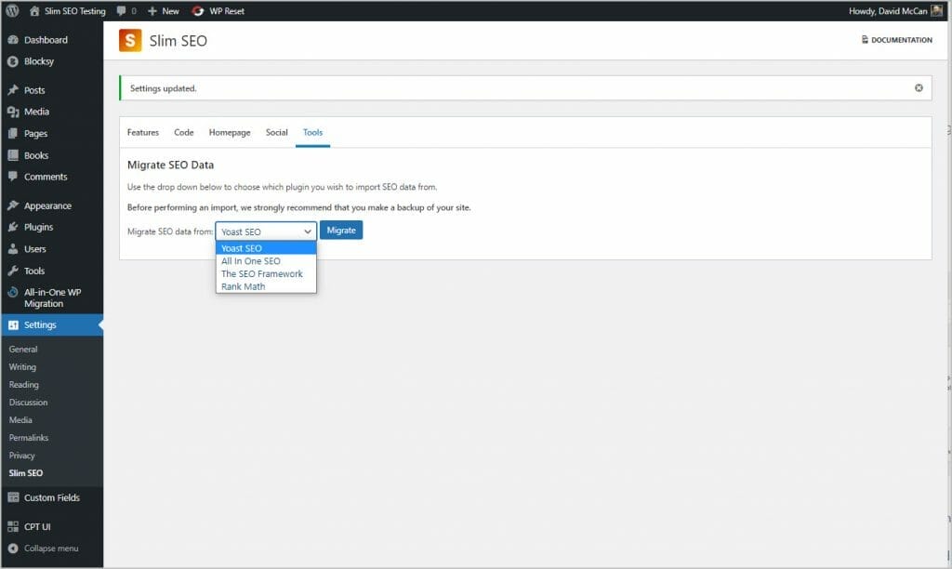Viewport: 952px width, 569px height.
Task: Open Media under Settings submenu
Action: point(20,419)
